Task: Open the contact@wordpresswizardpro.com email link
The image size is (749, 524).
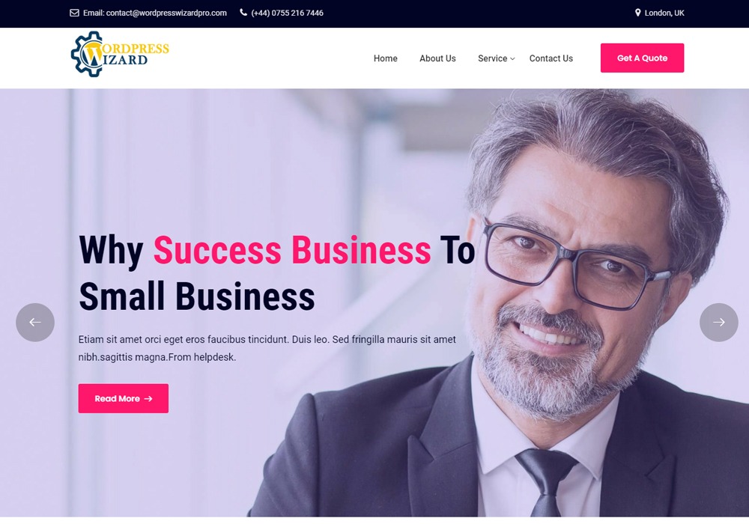Action: 155,13
